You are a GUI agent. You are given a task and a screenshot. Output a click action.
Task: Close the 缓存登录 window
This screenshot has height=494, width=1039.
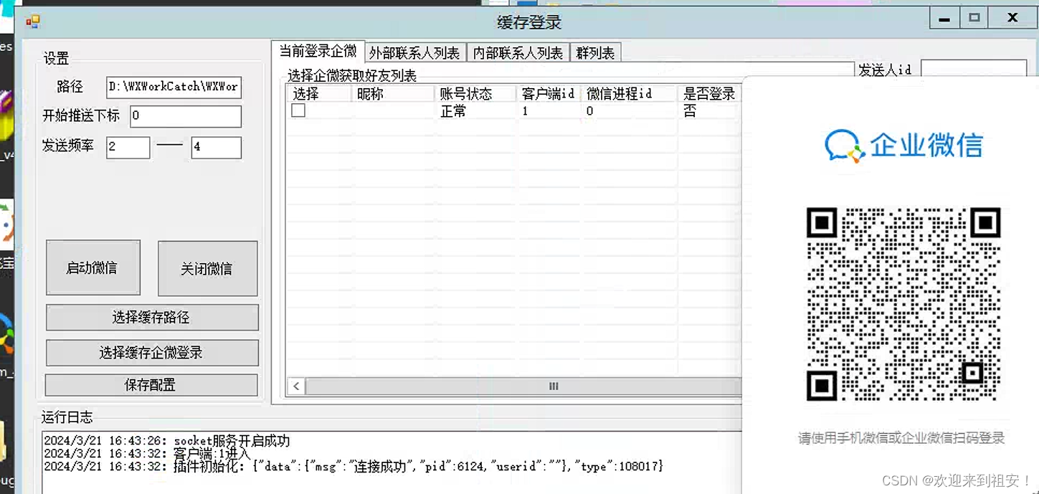click(x=1012, y=19)
